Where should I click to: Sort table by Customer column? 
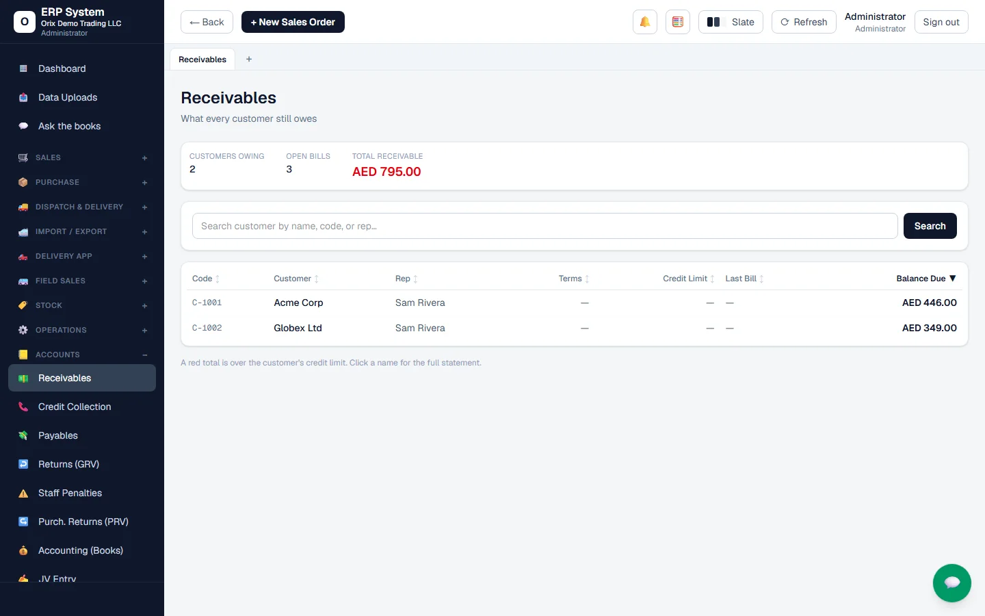296,279
